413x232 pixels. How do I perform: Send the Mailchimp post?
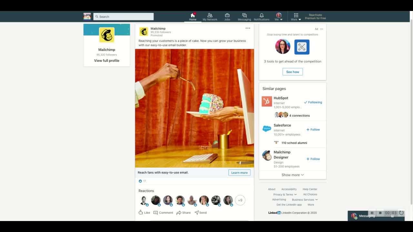(201, 213)
